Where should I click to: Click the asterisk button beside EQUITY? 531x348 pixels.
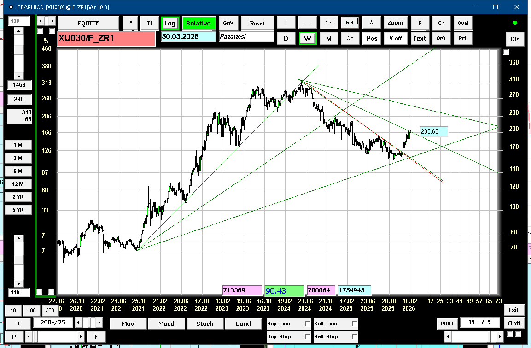tap(130, 24)
